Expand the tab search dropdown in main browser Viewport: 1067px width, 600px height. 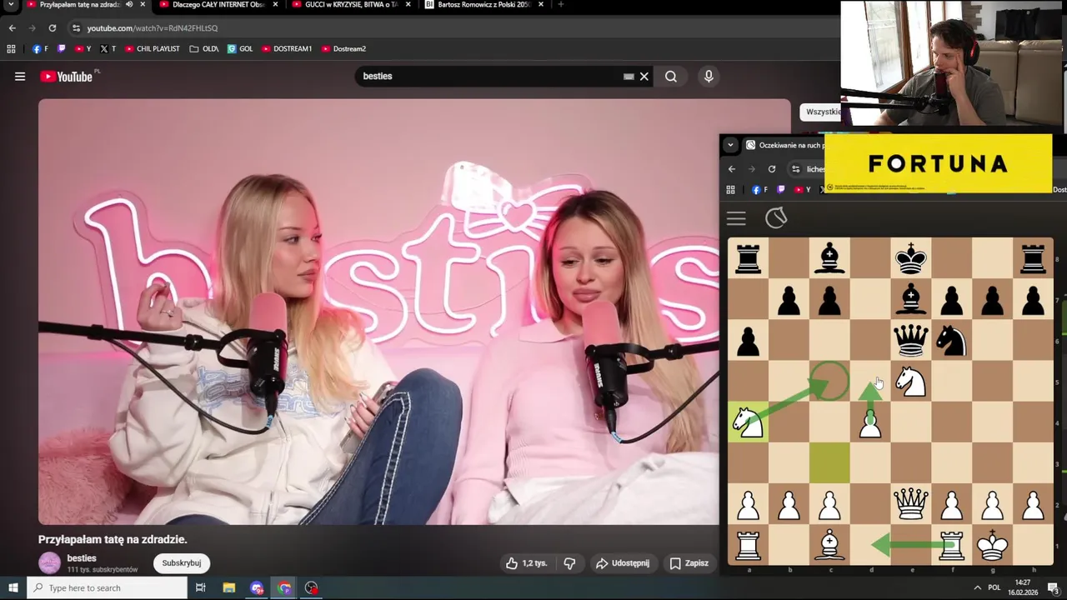tap(11, 5)
